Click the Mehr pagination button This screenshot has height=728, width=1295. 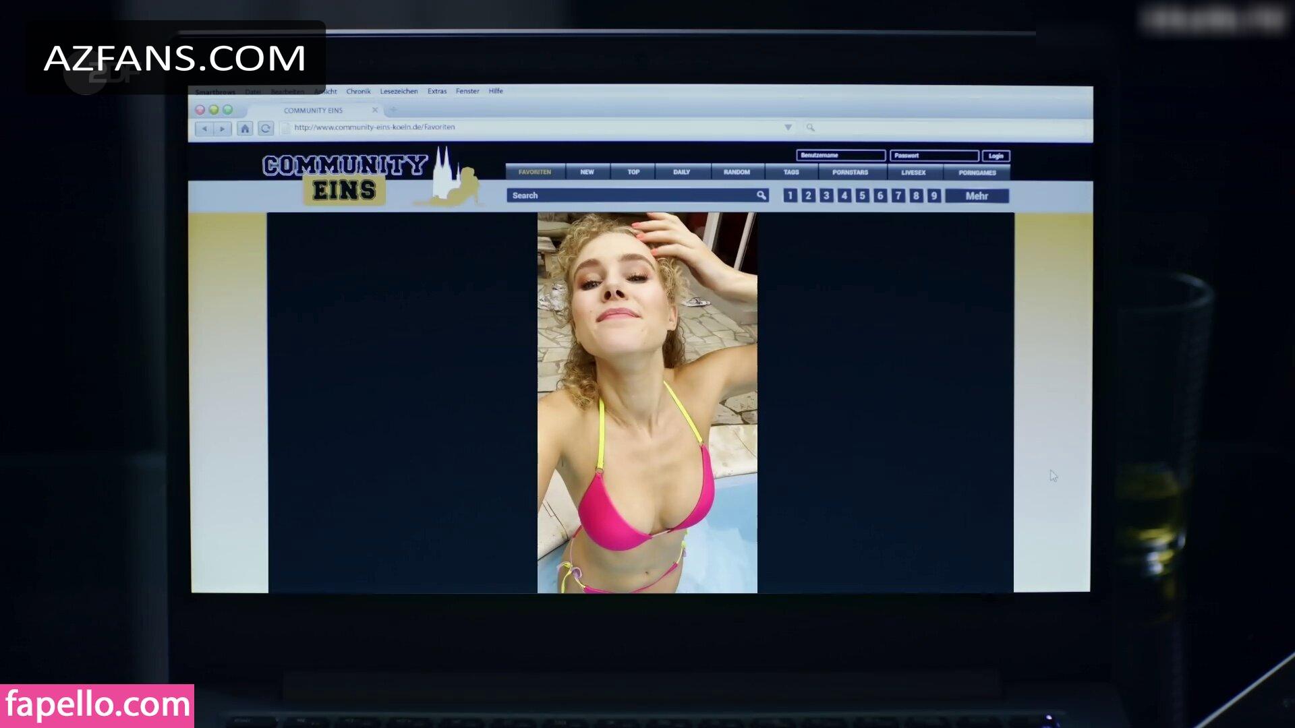976,196
